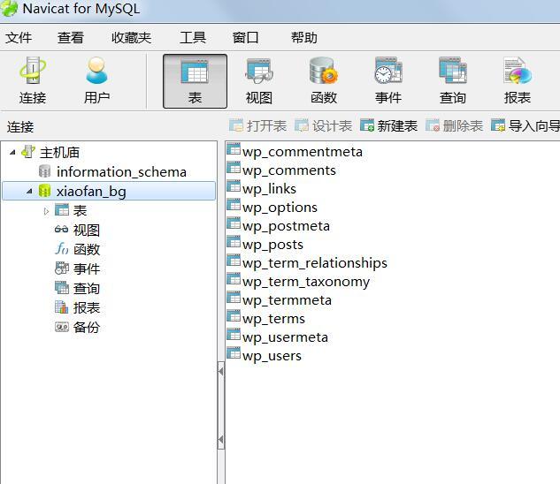Open the 查看 menu

click(71, 37)
